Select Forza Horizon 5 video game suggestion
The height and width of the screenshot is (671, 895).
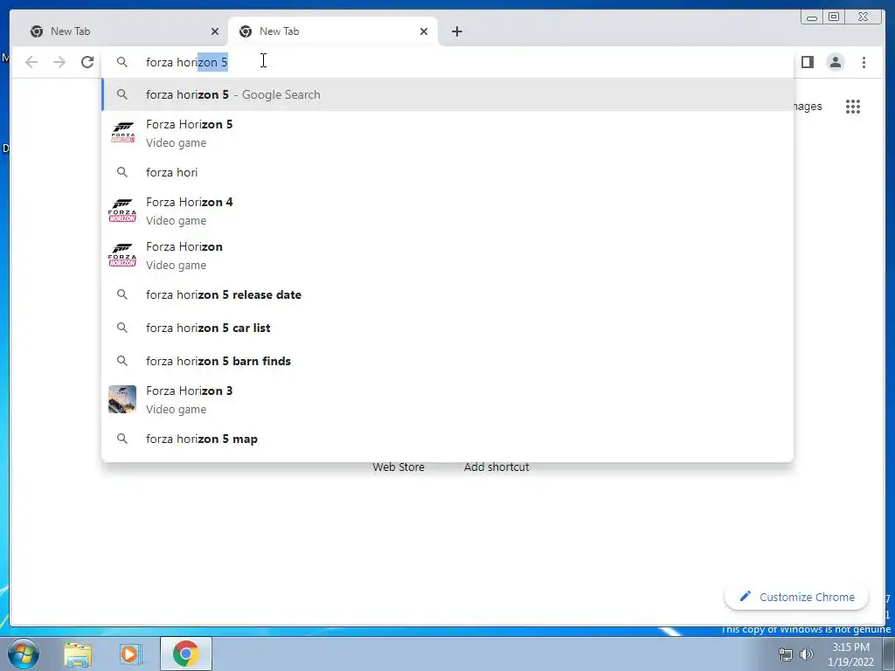tap(447, 133)
